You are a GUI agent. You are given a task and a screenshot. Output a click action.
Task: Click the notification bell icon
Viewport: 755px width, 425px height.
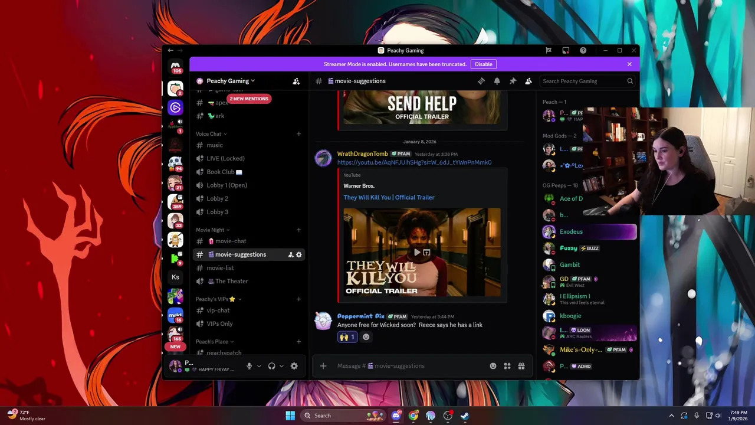(497, 81)
